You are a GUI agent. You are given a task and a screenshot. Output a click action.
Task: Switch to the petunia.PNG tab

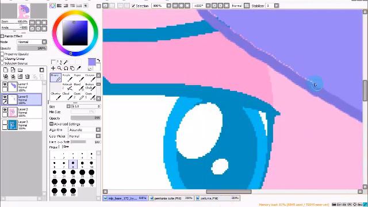pyautogui.click(x=217, y=198)
